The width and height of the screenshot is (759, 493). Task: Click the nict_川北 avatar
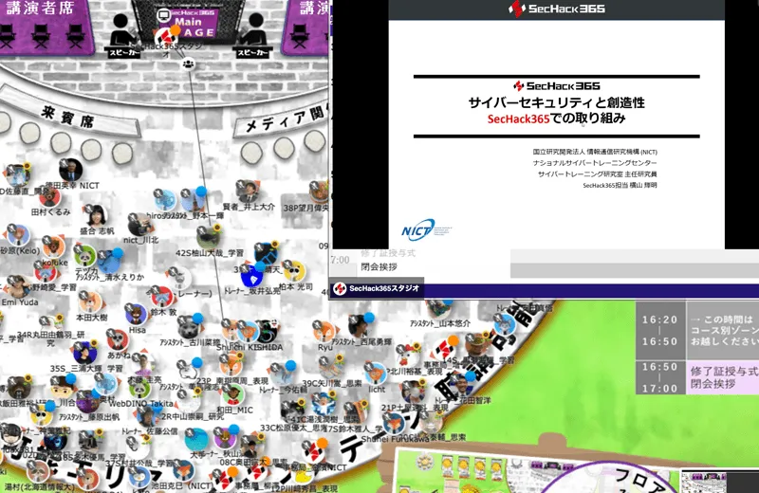[x=140, y=225]
